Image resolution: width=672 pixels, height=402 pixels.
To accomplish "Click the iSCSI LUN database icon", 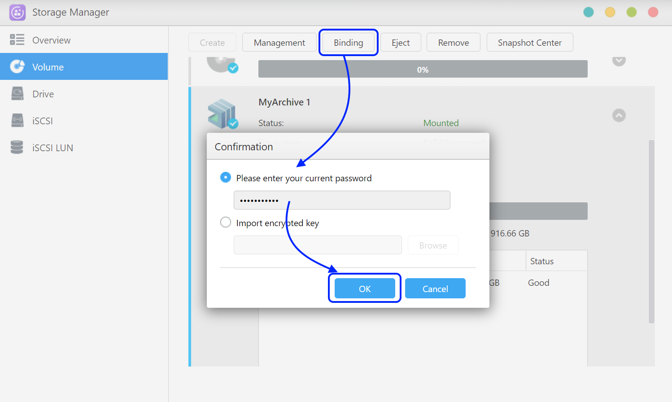I will coord(17,148).
